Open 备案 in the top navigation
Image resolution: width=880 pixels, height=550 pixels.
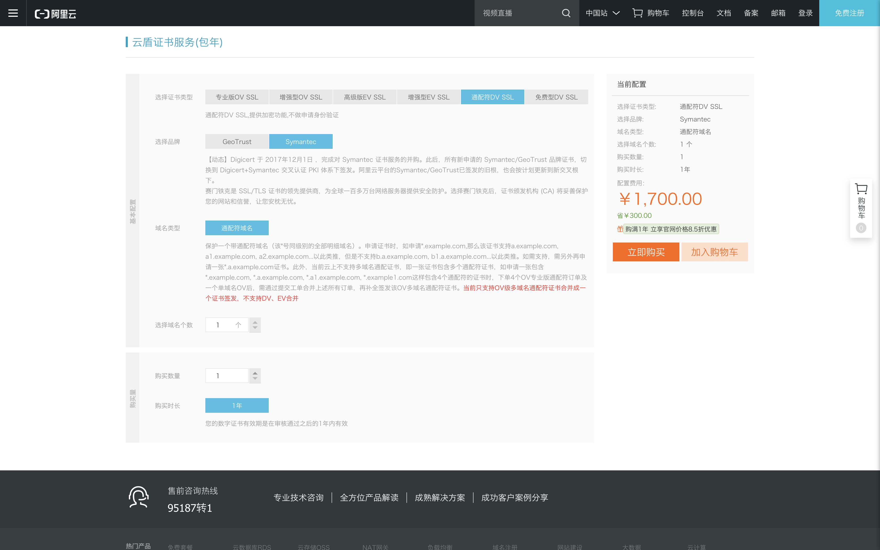(751, 13)
